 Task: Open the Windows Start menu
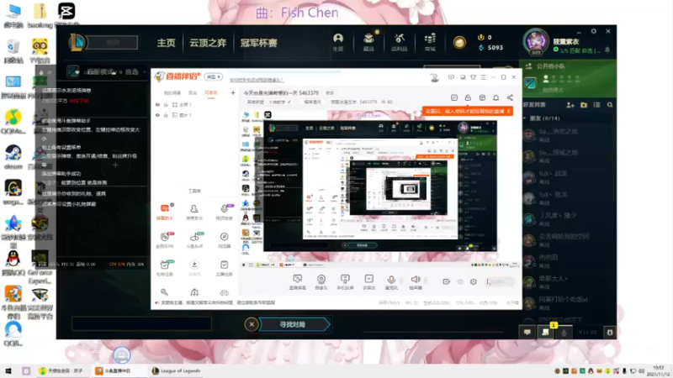coord(8,370)
